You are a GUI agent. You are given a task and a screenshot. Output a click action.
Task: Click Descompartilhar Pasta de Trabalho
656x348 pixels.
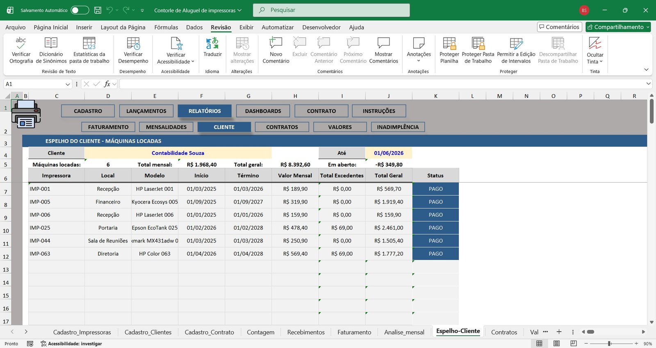pyautogui.click(x=558, y=50)
